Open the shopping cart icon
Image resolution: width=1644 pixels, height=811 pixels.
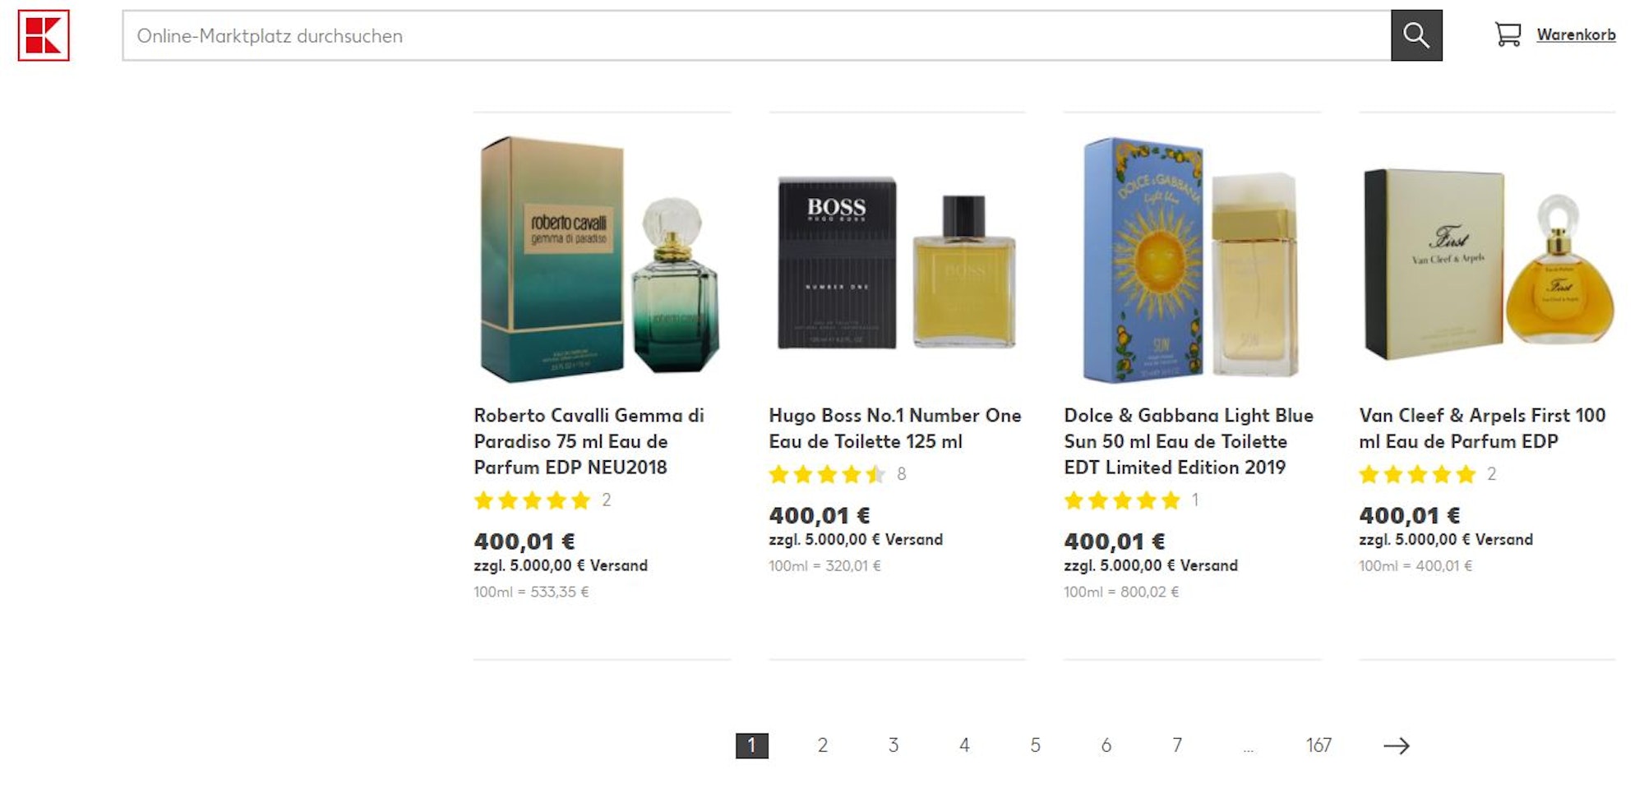1509,35
